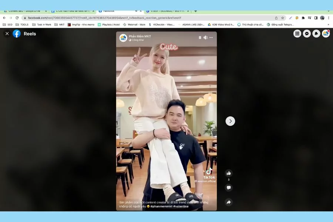This screenshot has height=222, width=333.
Task: Advance to the next reel
Action: point(230,121)
